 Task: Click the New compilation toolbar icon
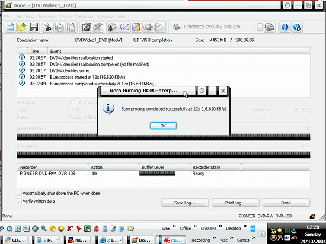pos(9,27)
